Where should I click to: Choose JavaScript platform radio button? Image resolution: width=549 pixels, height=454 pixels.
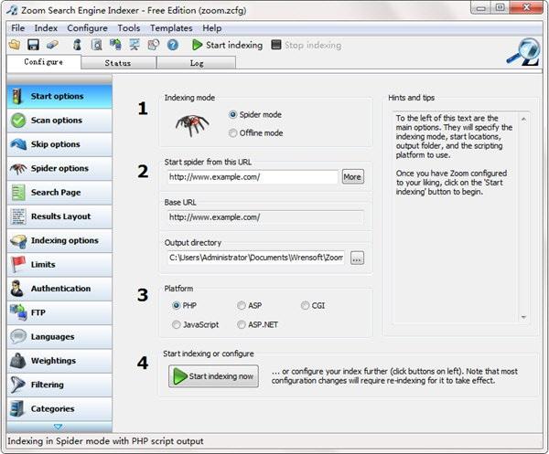176,324
